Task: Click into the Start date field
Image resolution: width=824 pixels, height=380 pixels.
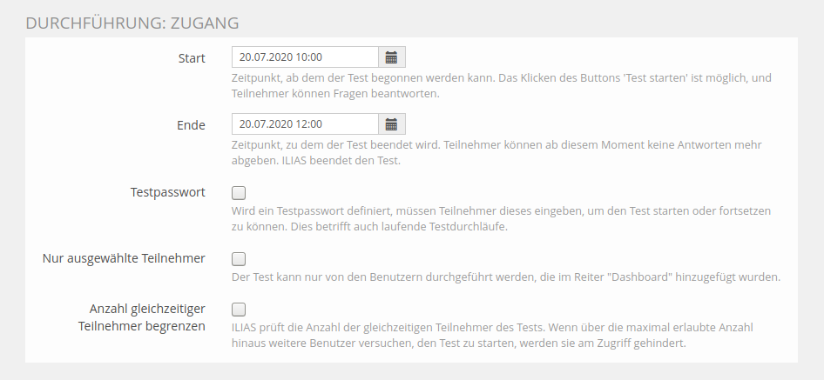Action: click(305, 57)
